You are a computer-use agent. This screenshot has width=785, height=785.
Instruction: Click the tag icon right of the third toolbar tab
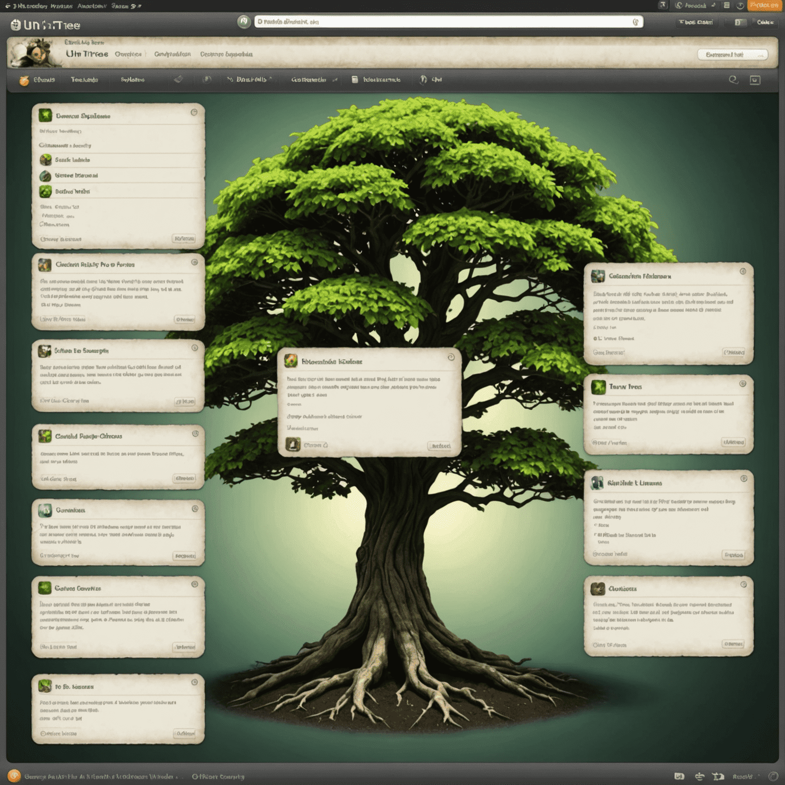point(178,79)
